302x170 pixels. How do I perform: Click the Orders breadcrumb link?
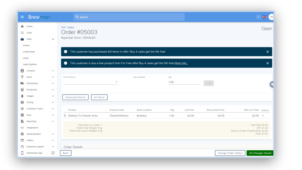pos(71,27)
